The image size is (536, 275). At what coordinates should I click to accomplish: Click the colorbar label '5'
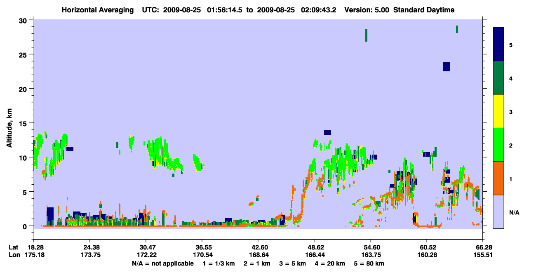tap(511, 45)
